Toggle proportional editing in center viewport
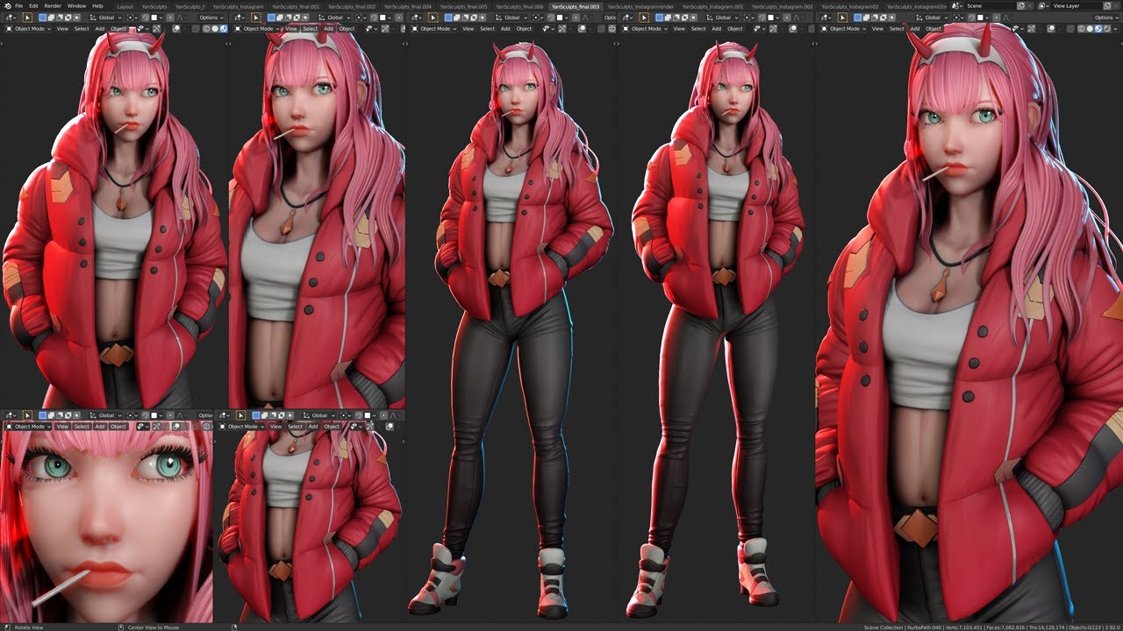Viewport: 1123px width, 631px height. click(576, 18)
